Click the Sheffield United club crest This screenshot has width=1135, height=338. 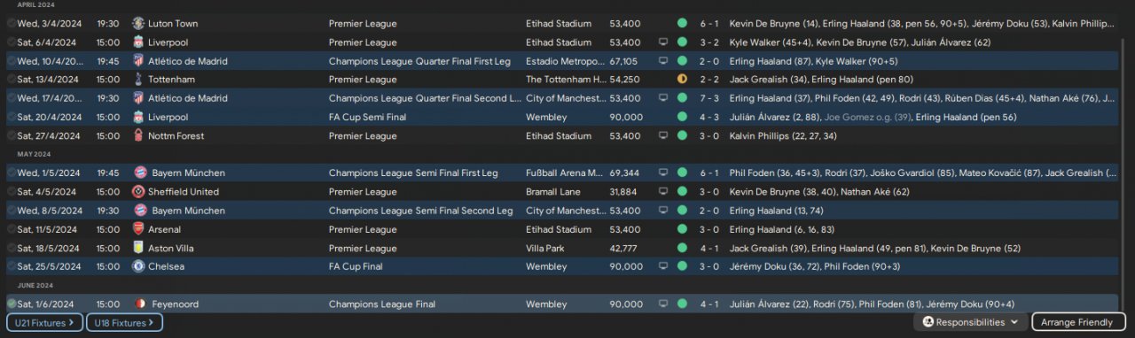(138, 191)
